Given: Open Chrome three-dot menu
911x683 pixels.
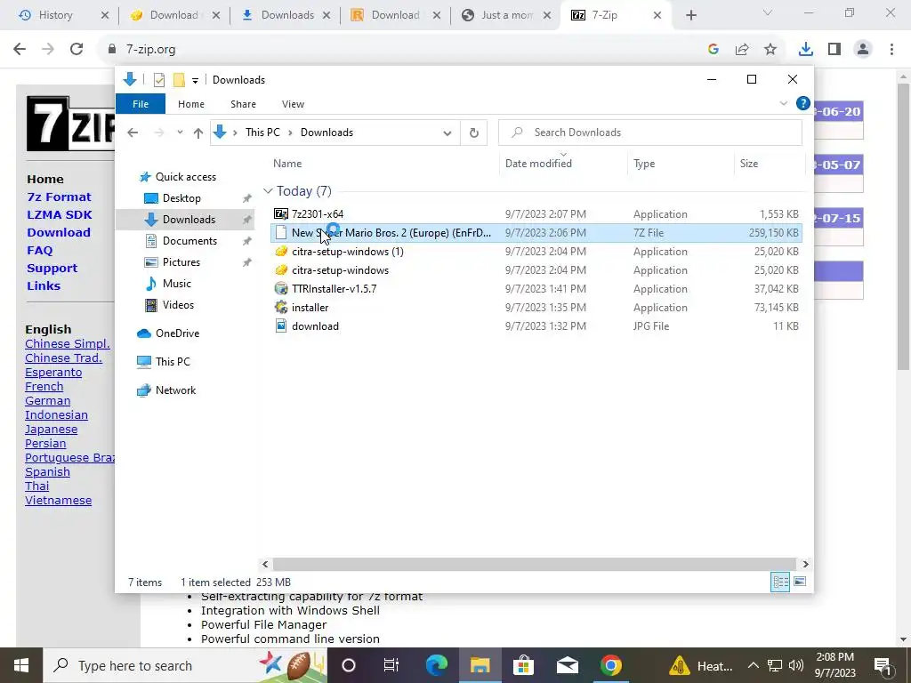Looking at the screenshot, I should point(891,50).
